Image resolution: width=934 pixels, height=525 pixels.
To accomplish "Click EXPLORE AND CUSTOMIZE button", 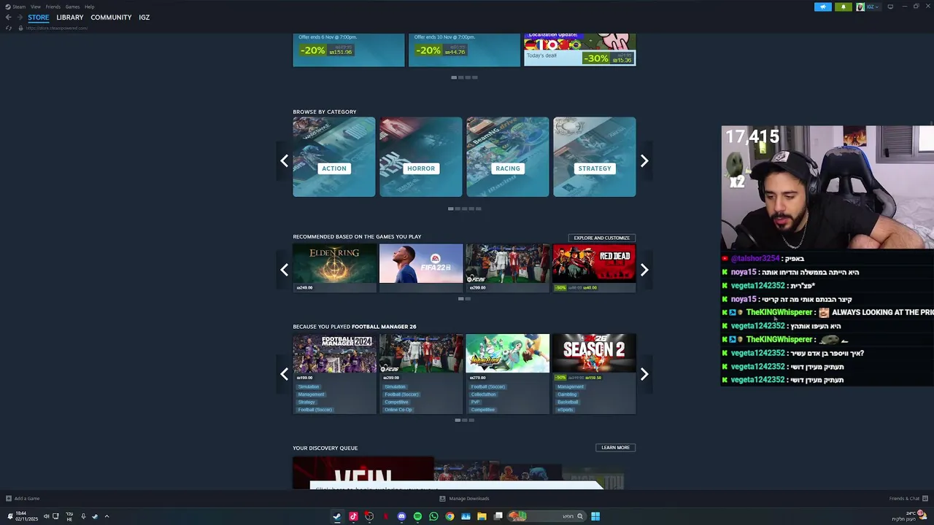I will coord(602,238).
